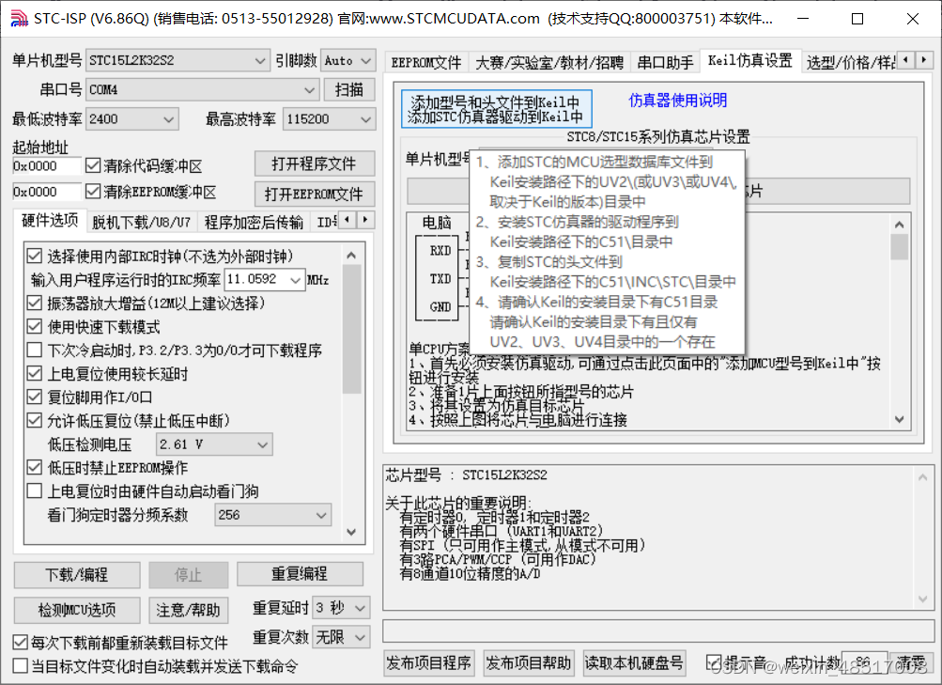This screenshot has height=685, width=942.
Task: Toggle the 提示音 checkbox
Action: coord(714,662)
